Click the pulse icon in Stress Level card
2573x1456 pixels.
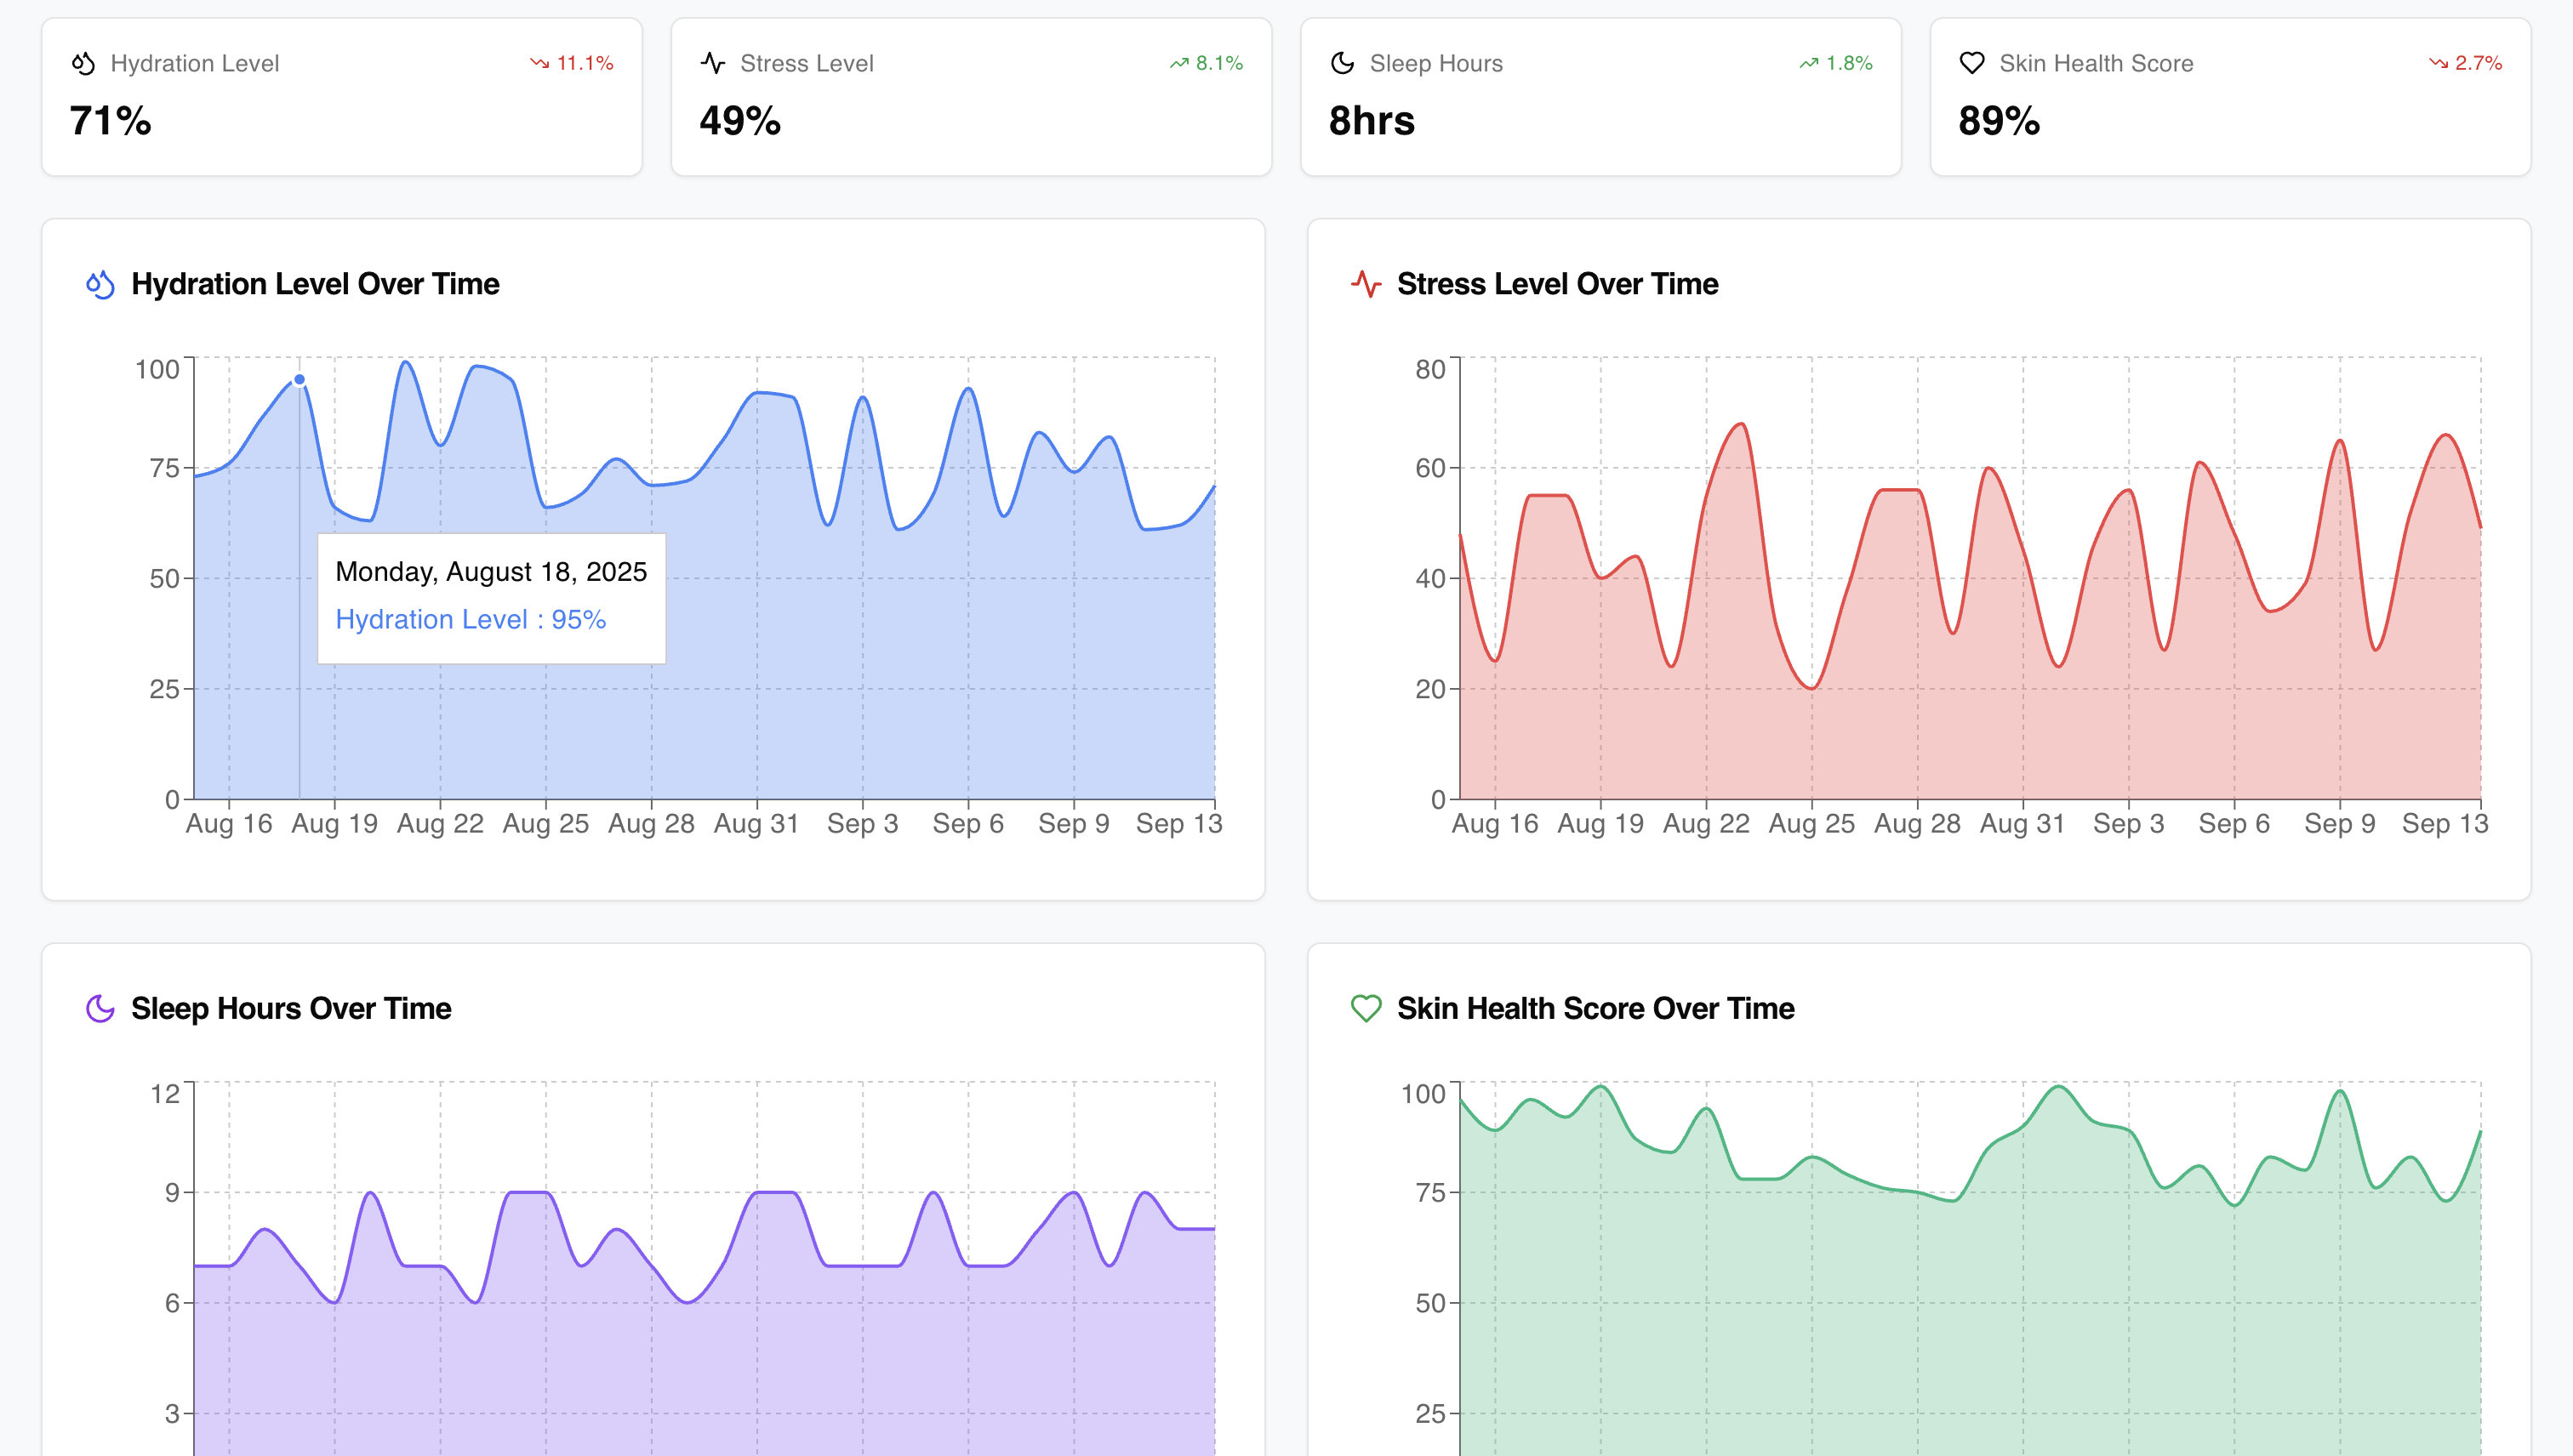click(712, 63)
